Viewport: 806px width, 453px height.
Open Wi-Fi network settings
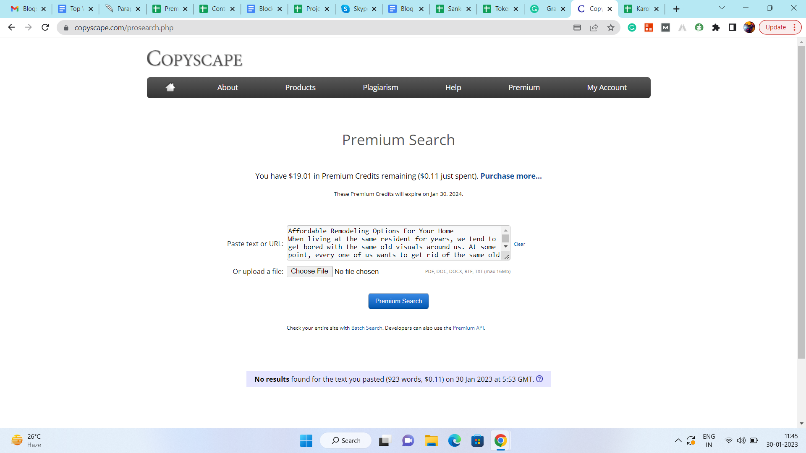[x=729, y=440]
